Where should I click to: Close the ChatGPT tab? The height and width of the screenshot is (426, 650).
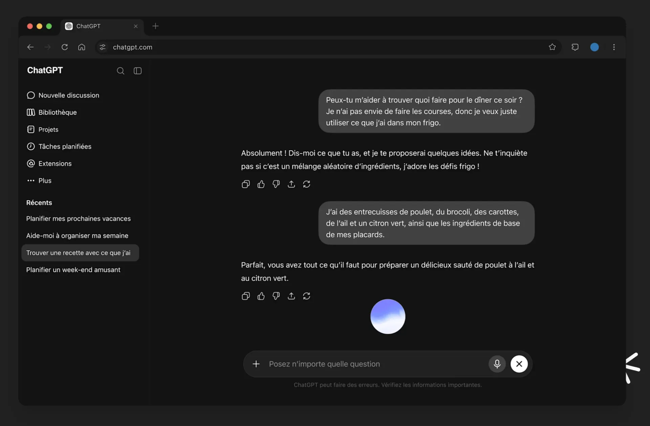136,26
